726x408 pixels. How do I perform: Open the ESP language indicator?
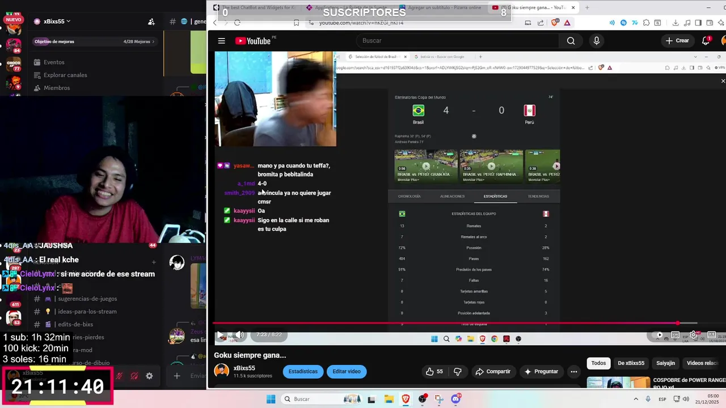[x=662, y=399]
